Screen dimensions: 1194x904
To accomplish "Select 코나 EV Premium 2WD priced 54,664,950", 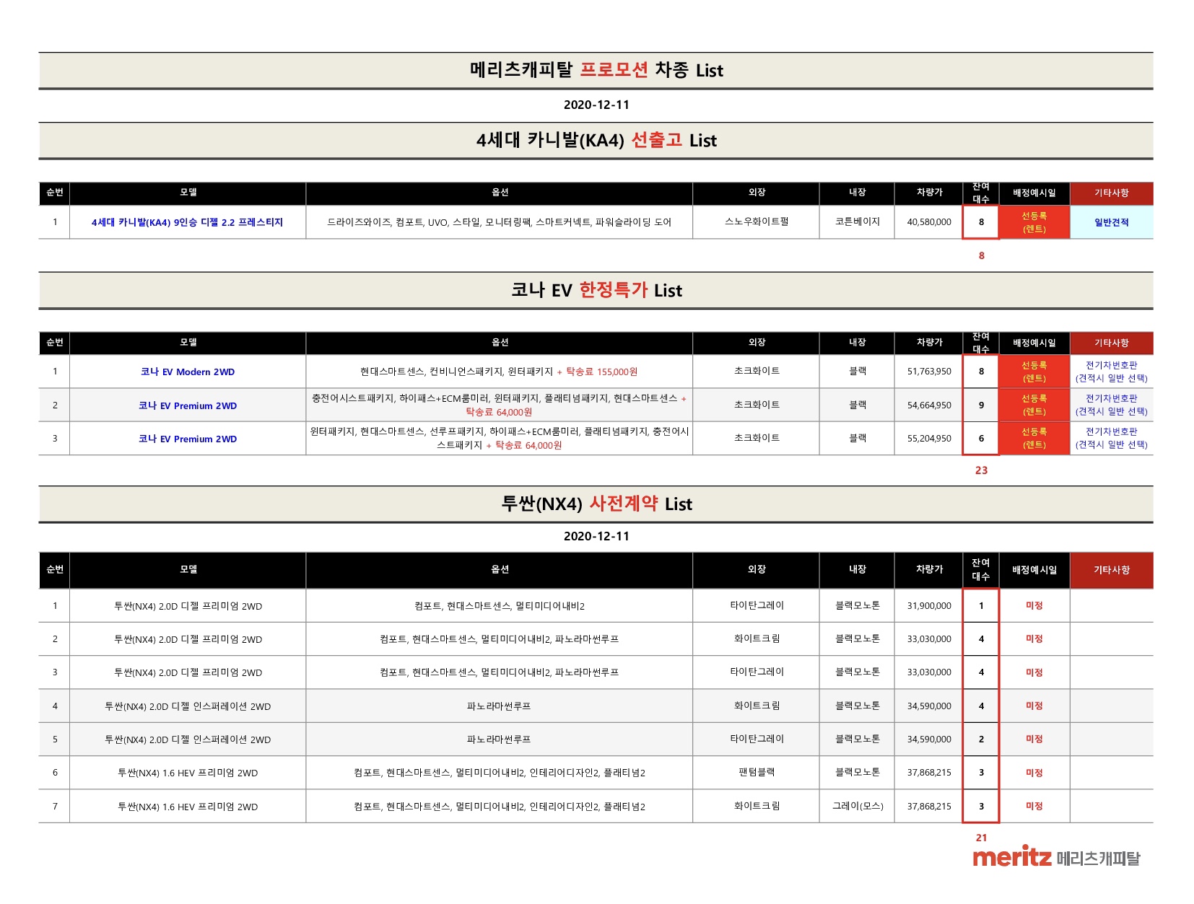I will click(x=187, y=405).
